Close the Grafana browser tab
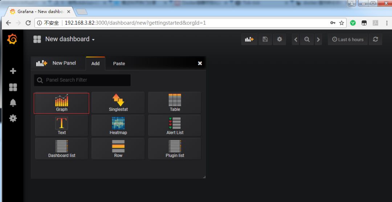This screenshot has width=392, height=202. click(x=69, y=12)
